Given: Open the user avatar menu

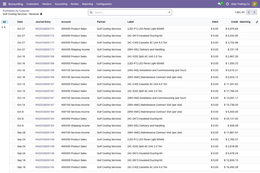Looking at the screenshot, I should [x=255, y=4].
